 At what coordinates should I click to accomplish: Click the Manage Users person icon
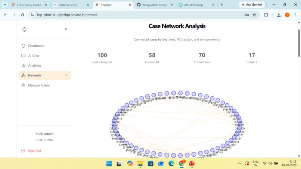[x=24, y=85]
